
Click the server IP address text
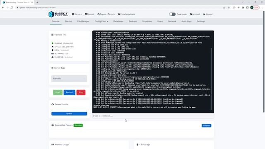64,47
